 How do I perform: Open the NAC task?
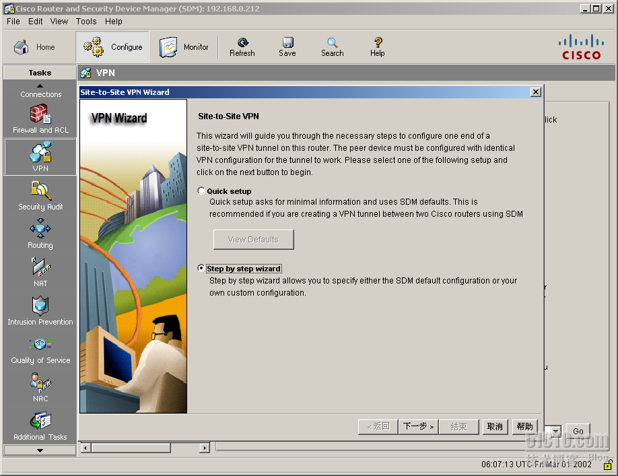(40, 387)
